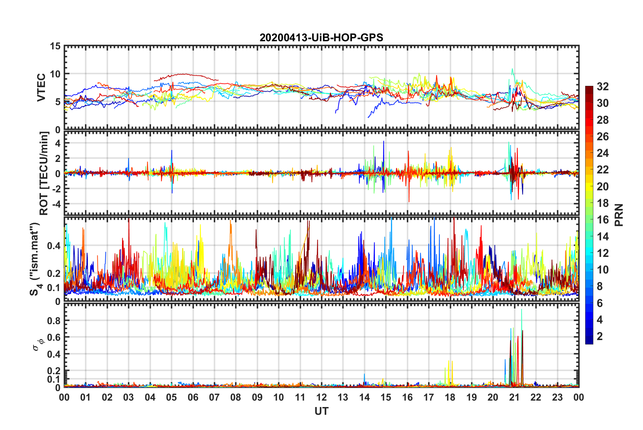Image resolution: width=643 pixels, height=430 pixels.
Task: Click the PRN colorbar label
Action: pos(619,215)
